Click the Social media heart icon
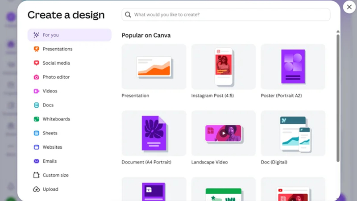 36,63
